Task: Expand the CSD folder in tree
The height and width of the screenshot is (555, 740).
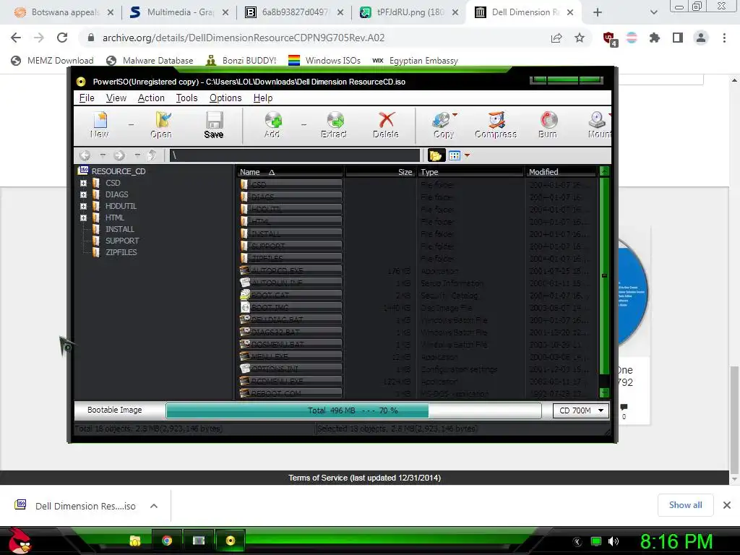Action: coord(84,183)
